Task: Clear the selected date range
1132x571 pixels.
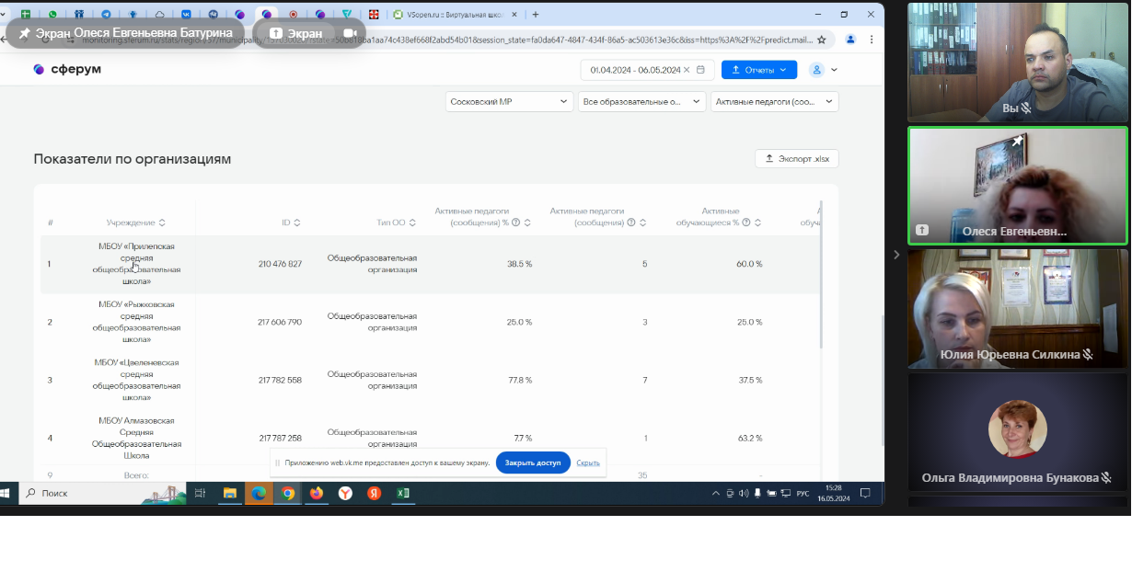Action: tap(687, 70)
